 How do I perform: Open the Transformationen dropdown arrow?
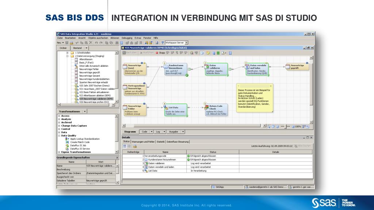[x=85, y=112]
